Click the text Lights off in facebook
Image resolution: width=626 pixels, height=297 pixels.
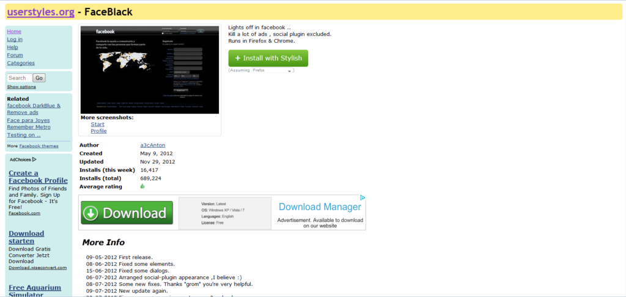point(259,28)
